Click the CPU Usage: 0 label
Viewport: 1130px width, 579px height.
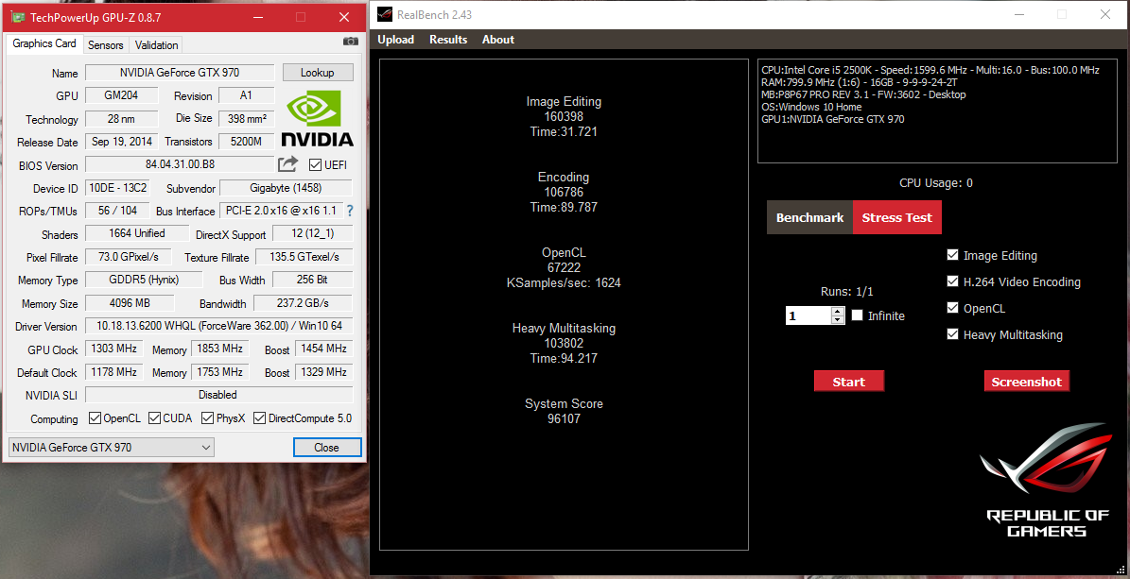click(935, 183)
